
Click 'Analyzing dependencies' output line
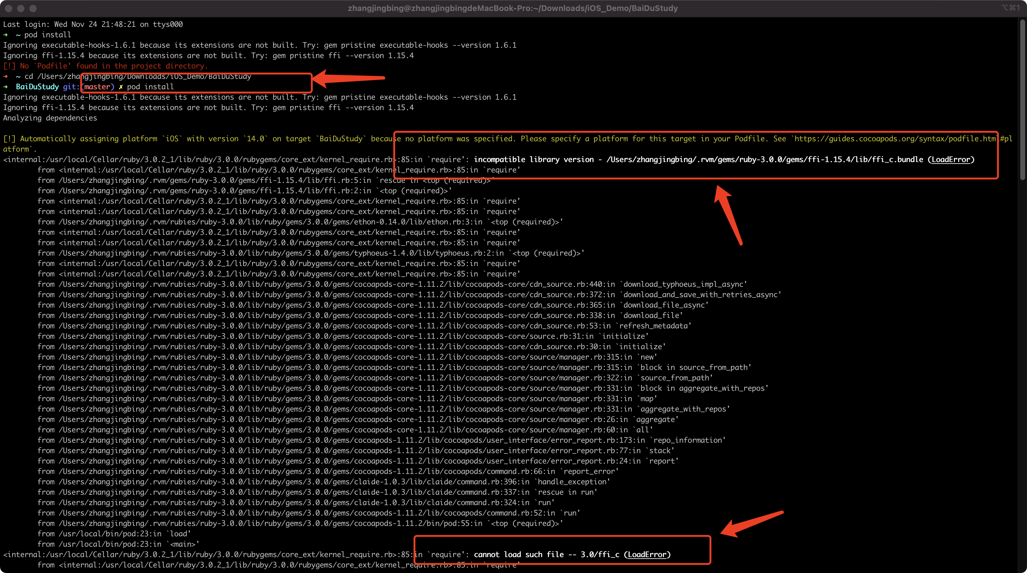[x=50, y=118]
